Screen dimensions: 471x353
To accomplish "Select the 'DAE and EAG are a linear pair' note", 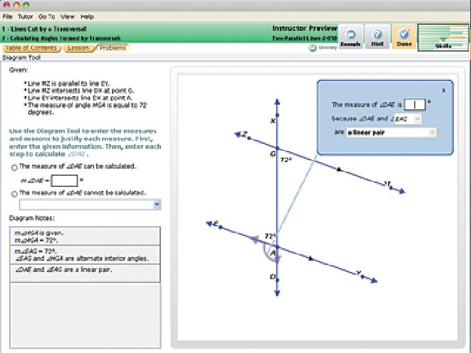I will point(85,273).
